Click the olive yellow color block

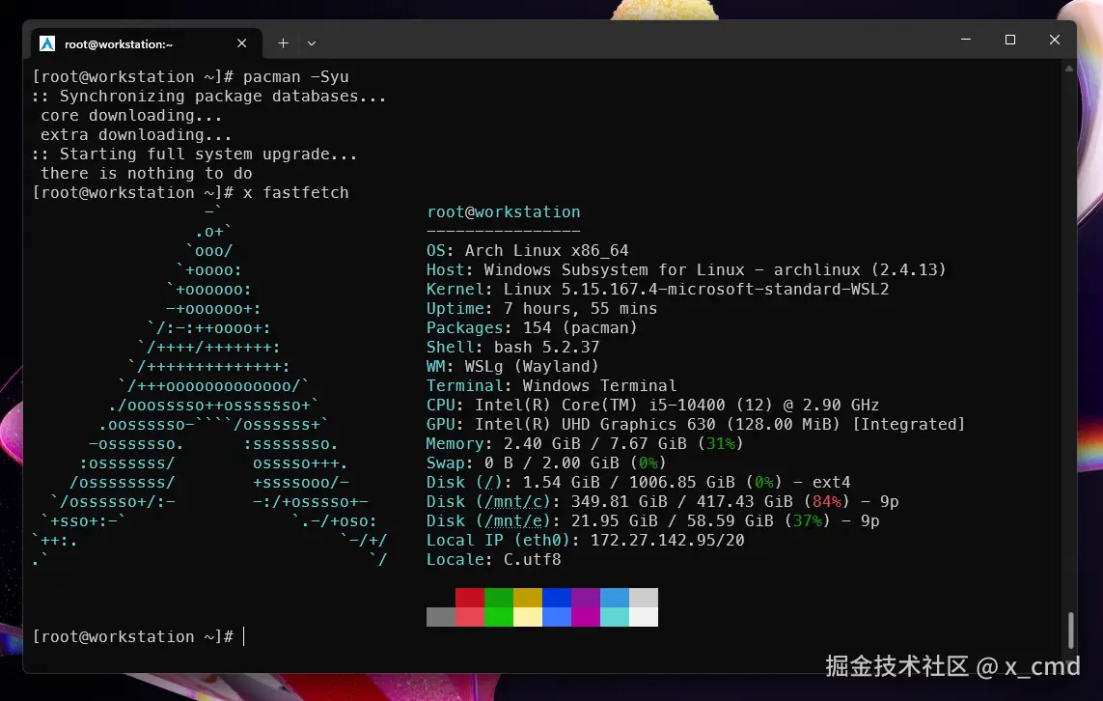(528, 598)
